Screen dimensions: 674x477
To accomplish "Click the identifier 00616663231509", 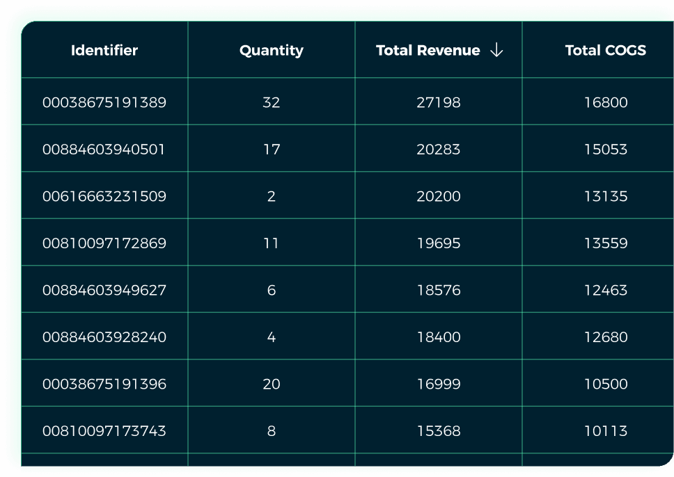I will coord(103,195).
